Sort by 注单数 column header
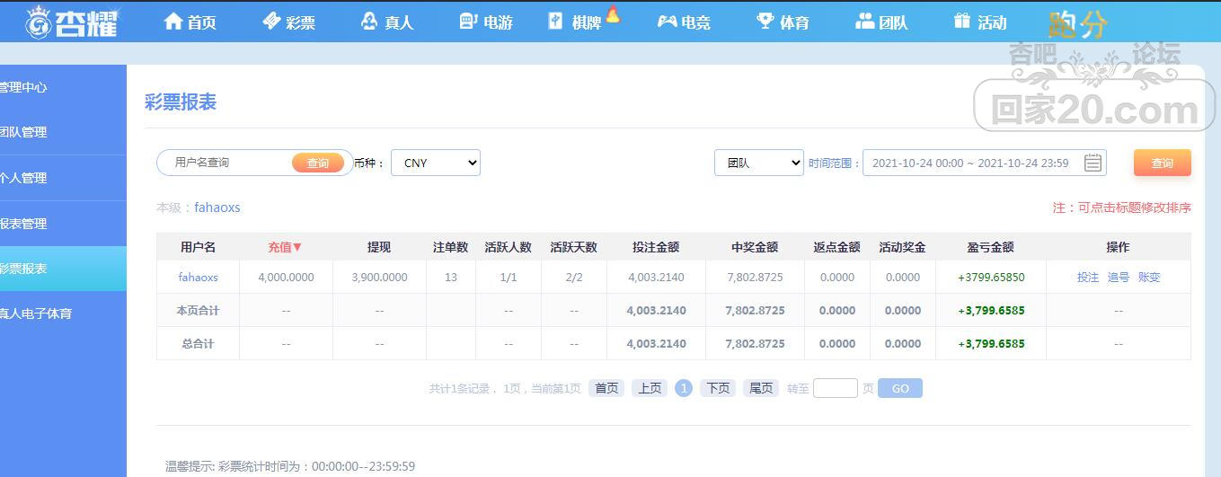This screenshot has width=1221, height=477. click(x=451, y=247)
